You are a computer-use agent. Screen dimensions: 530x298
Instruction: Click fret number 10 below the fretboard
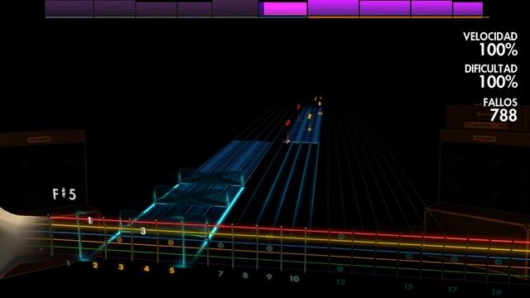tap(294, 279)
